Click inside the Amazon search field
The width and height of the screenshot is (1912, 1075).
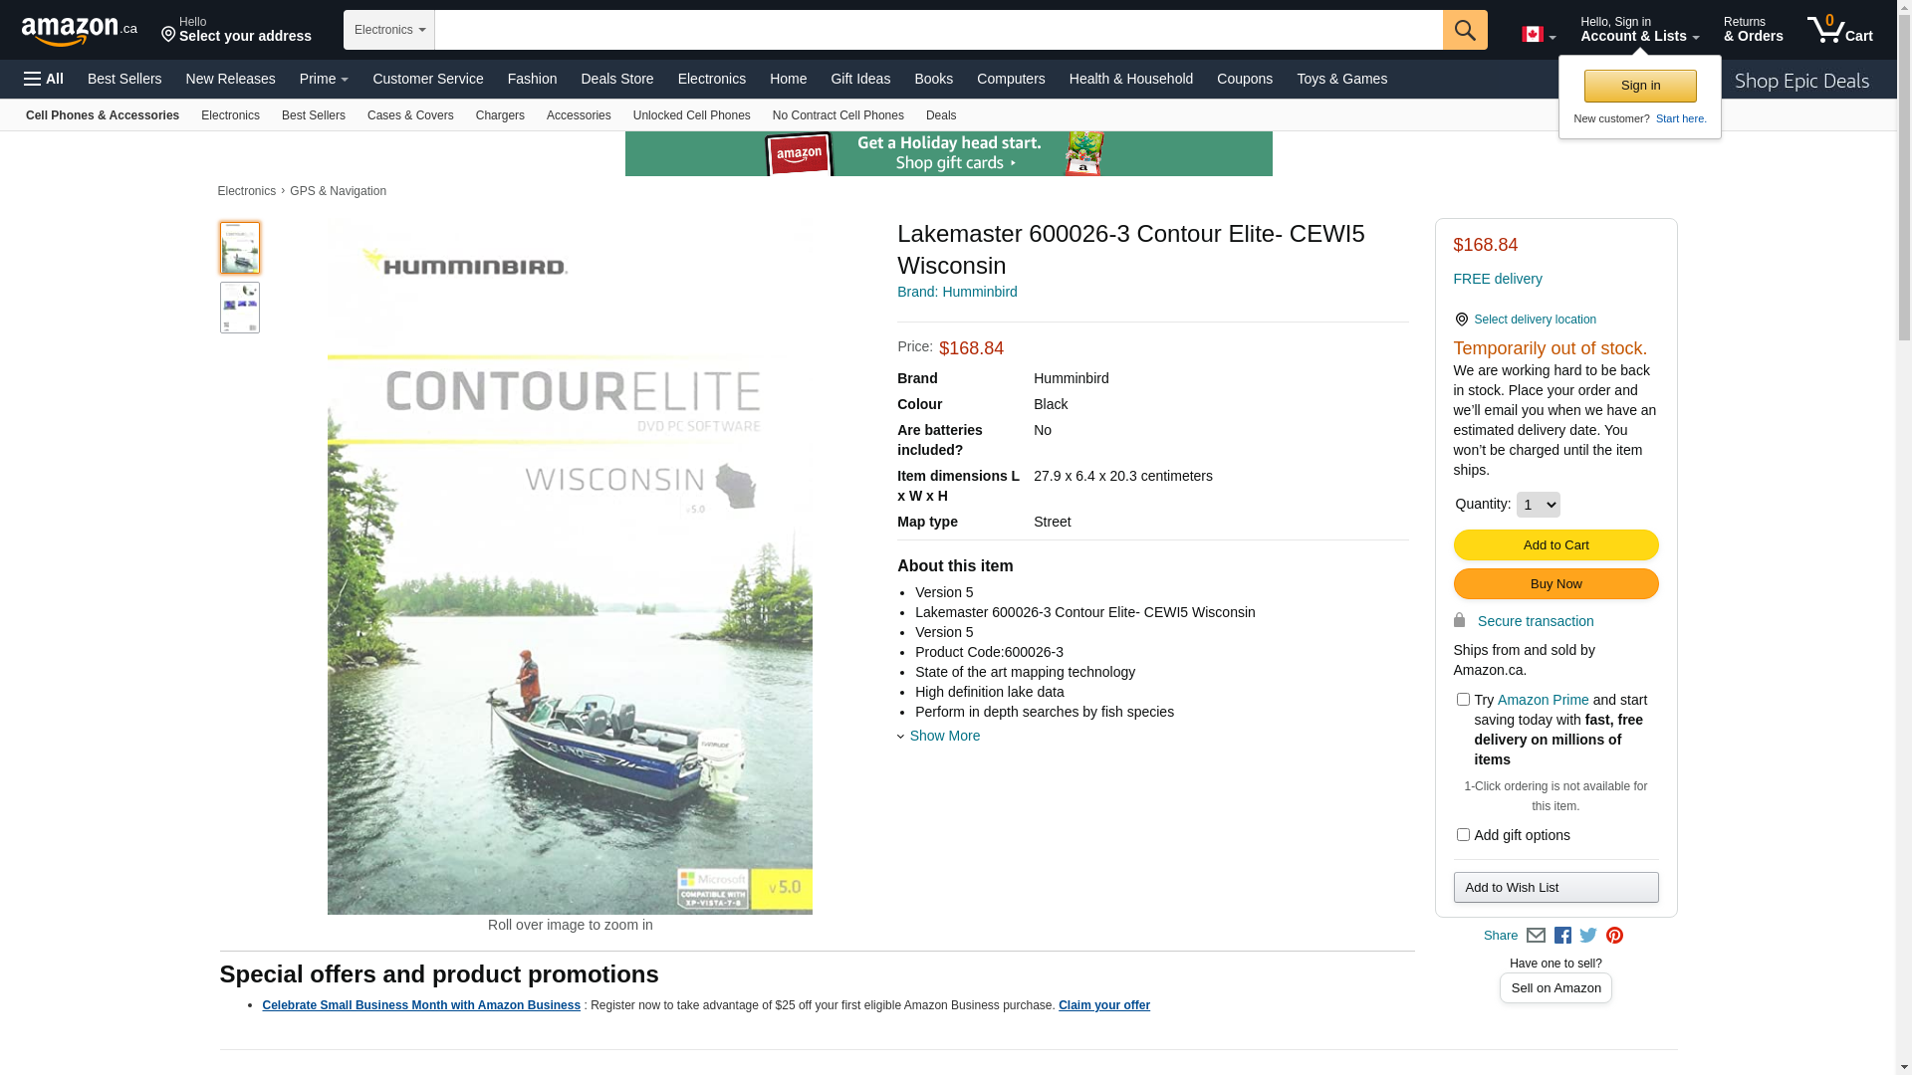pyautogui.click(x=938, y=30)
